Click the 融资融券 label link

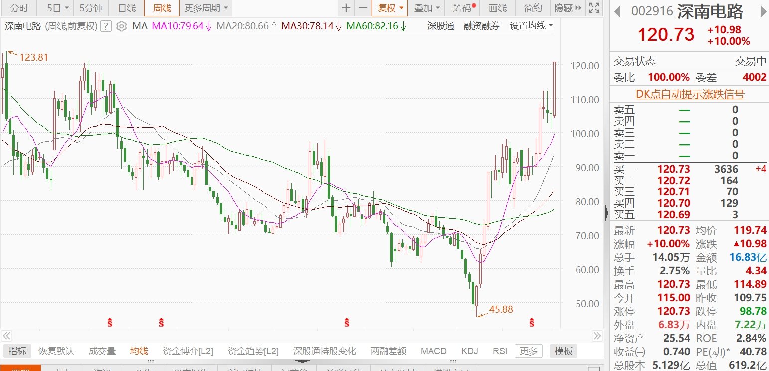tap(482, 26)
